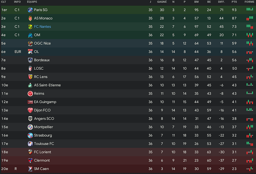Open the AS Saint-Etienne team page
This screenshot has height=174, width=256.
click(x=47, y=85)
